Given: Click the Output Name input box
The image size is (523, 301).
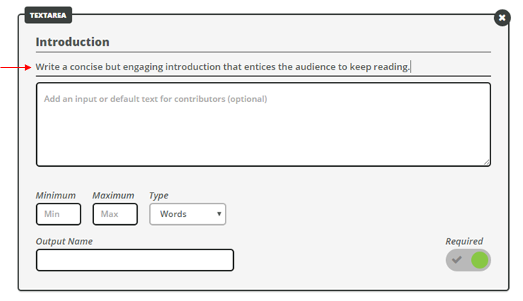Looking at the screenshot, I should pos(135,260).
